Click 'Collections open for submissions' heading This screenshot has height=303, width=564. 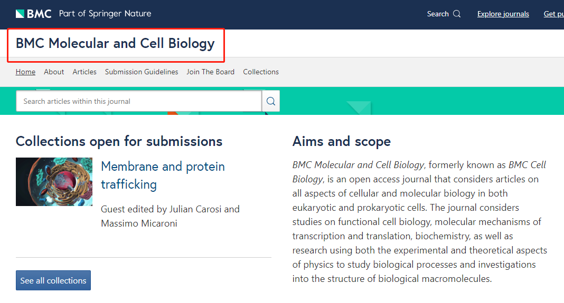pos(119,141)
